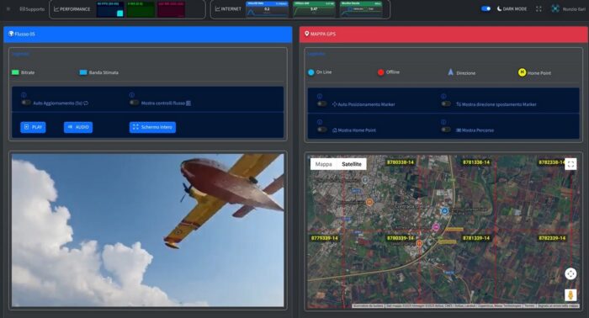The width and height of the screenshot is (589, 318).
Task: Click the MAPPA GPS location pin icon
Action: point(306,34)
